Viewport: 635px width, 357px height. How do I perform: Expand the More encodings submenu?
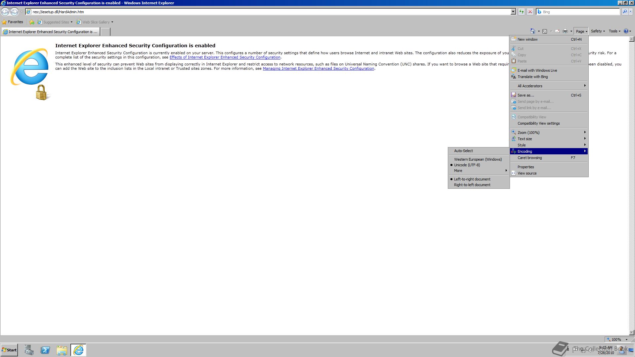click(x=479, y=171)
